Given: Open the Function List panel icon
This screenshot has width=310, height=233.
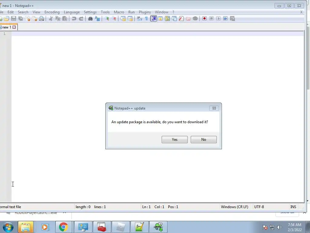Looking at the screenshot, I should pyautogui.click(x=181, y=19).
